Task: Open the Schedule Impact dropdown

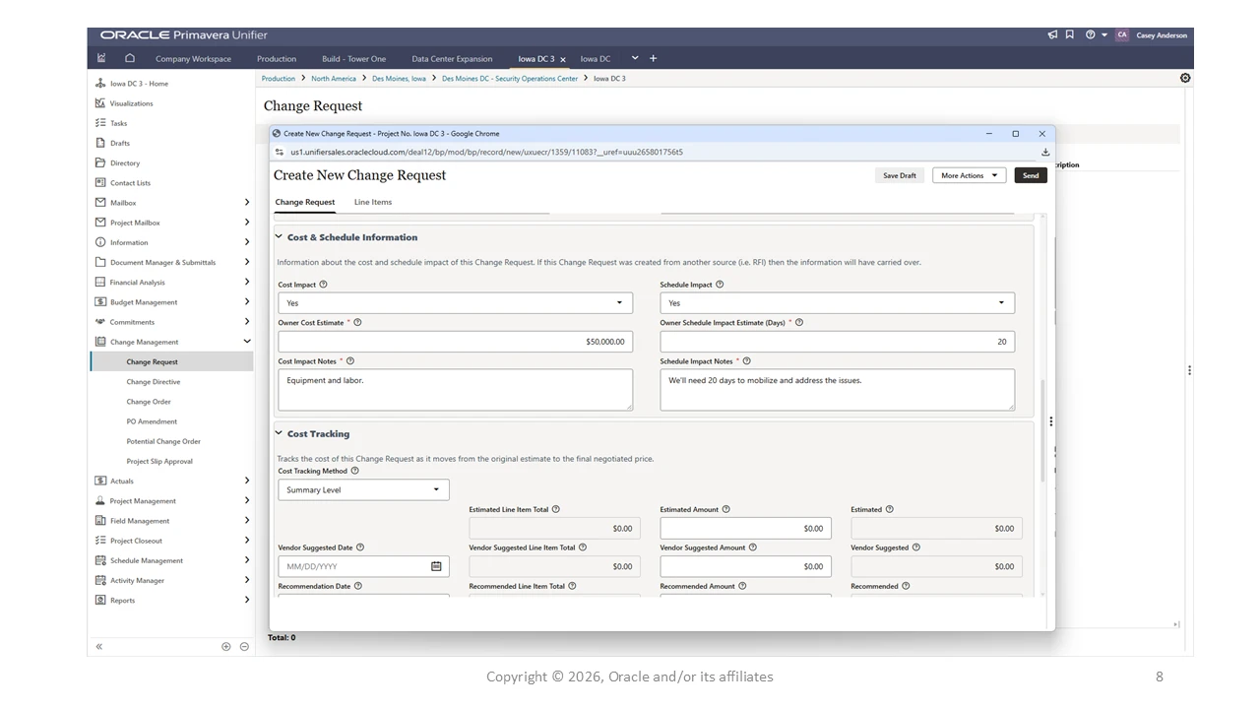Action: point(837,302)
